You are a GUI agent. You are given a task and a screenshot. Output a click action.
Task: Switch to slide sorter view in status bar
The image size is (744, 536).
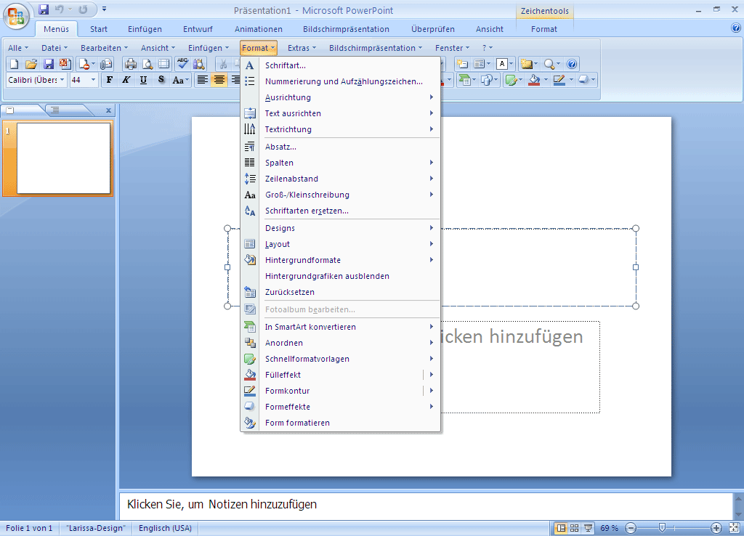point(574,528)
